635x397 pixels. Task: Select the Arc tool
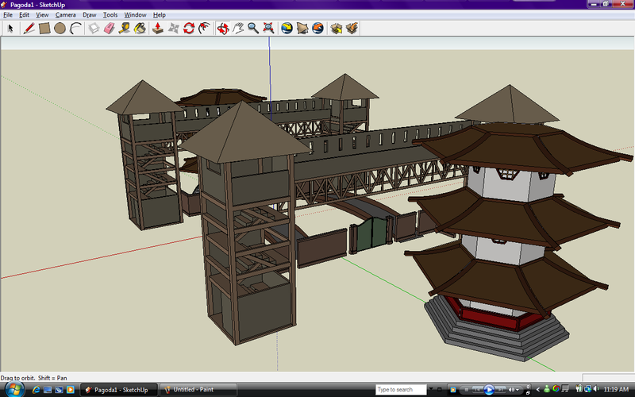click(x=75, y=29)
